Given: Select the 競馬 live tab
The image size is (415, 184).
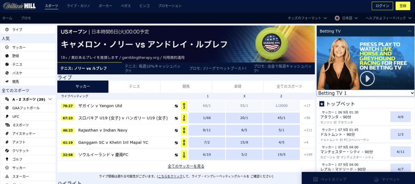Looking at the screenshot, I should (186, 86).
